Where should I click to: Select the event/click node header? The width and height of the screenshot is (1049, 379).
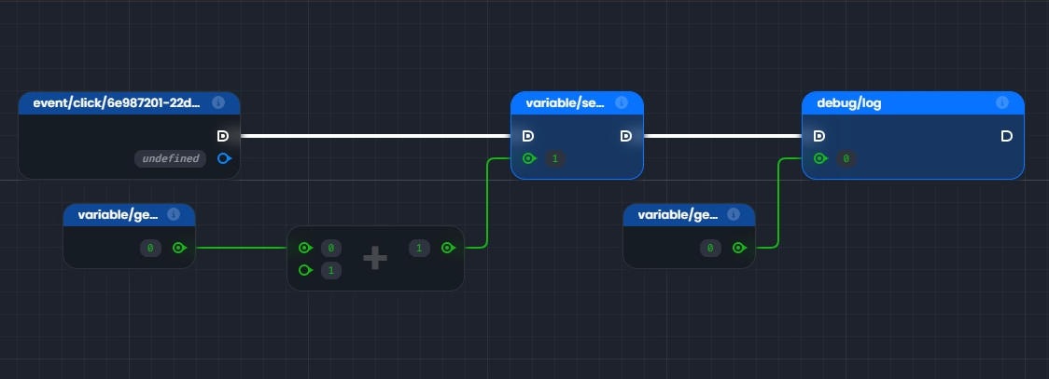[x=129, y=102]
